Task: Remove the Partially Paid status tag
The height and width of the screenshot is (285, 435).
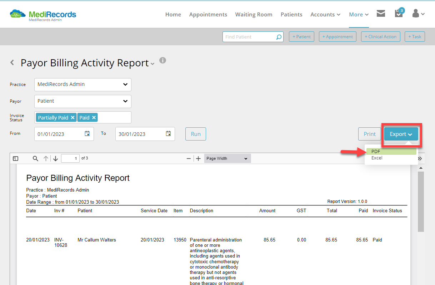Action: (72, 117)
